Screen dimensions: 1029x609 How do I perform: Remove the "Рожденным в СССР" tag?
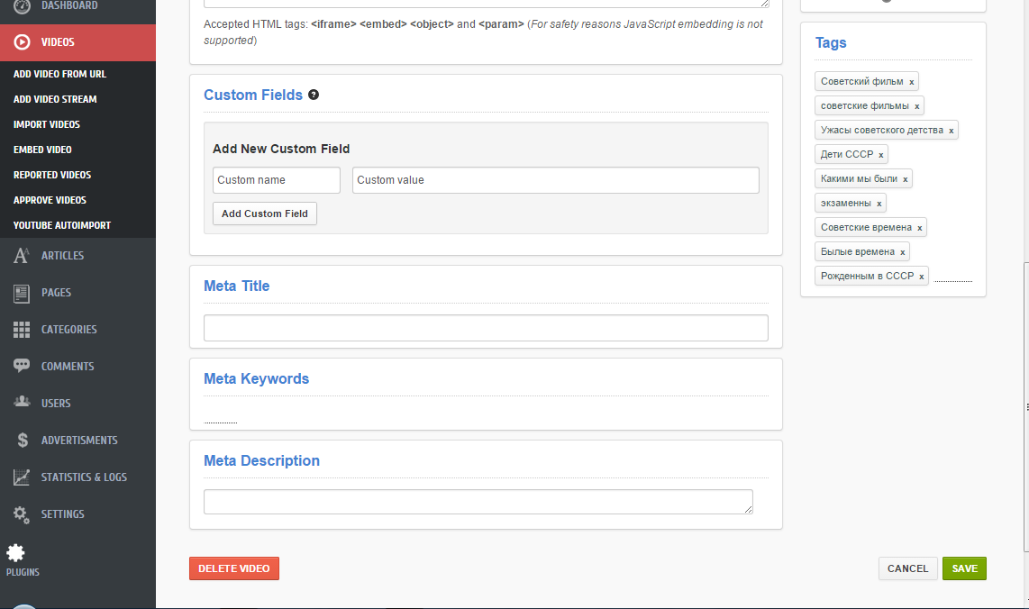point(922,277)
